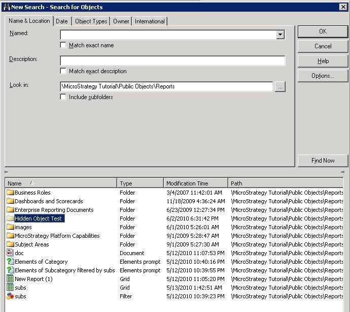This screenshot has height=312, width=350.
Task: Click the subs filter icon
Action: [x=10, y=296]
